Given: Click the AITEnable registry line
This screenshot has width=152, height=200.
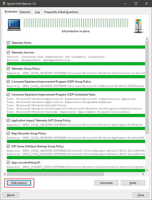Looking at the screenshot, I should click(x=74, y=125).
